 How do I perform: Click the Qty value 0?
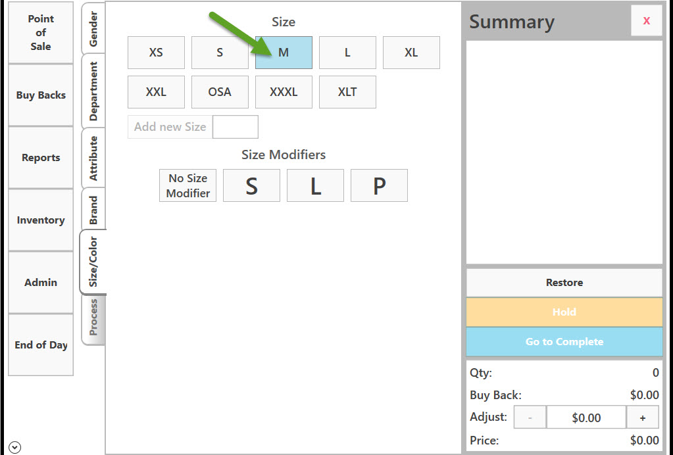pos(655,373)
